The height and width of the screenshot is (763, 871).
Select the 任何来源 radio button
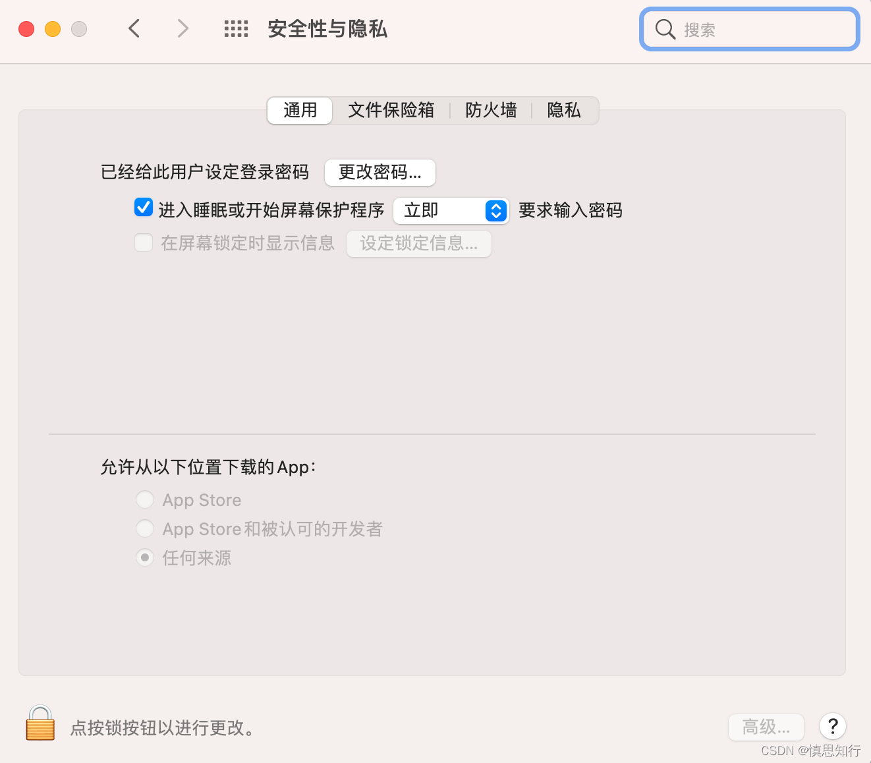coord(145,557)
